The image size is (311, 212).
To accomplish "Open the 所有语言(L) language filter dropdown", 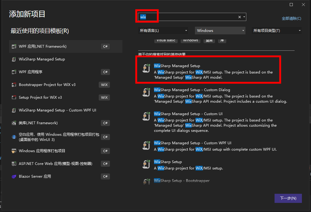I will click(163, 31).
